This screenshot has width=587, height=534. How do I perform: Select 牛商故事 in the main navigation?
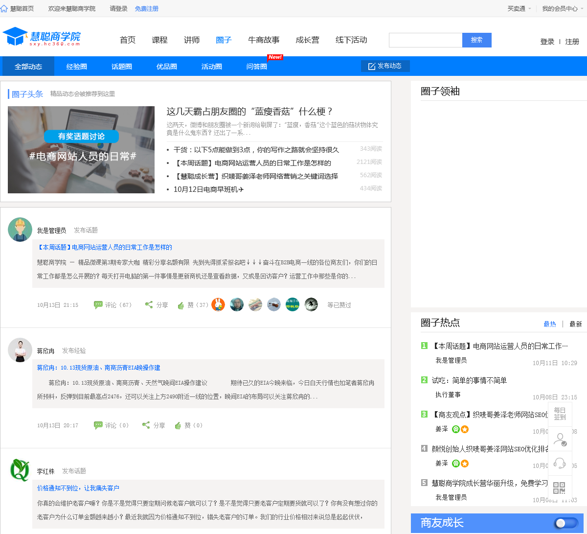264,40
